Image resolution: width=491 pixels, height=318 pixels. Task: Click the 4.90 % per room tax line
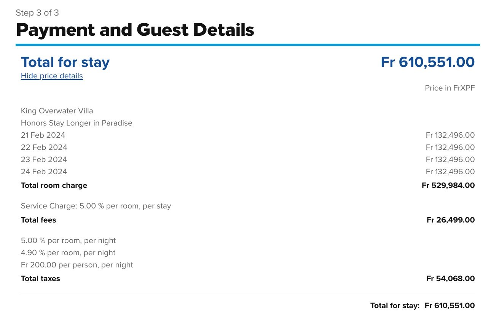click(x=68, y=253)
